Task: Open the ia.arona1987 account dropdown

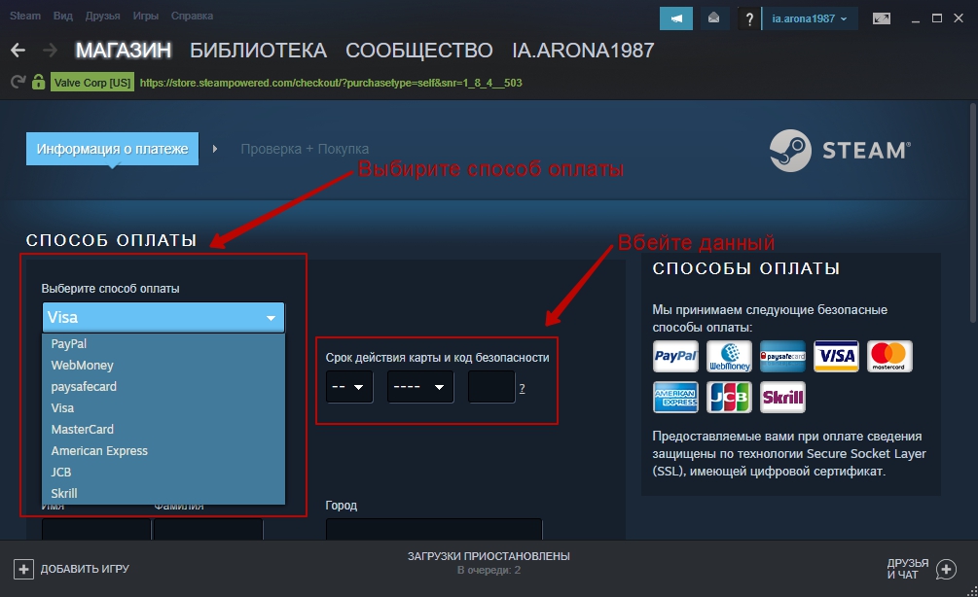Action: point(810,18)
